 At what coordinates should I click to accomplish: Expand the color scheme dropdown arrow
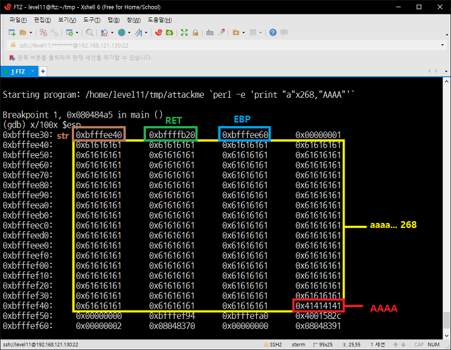point(112,32)
